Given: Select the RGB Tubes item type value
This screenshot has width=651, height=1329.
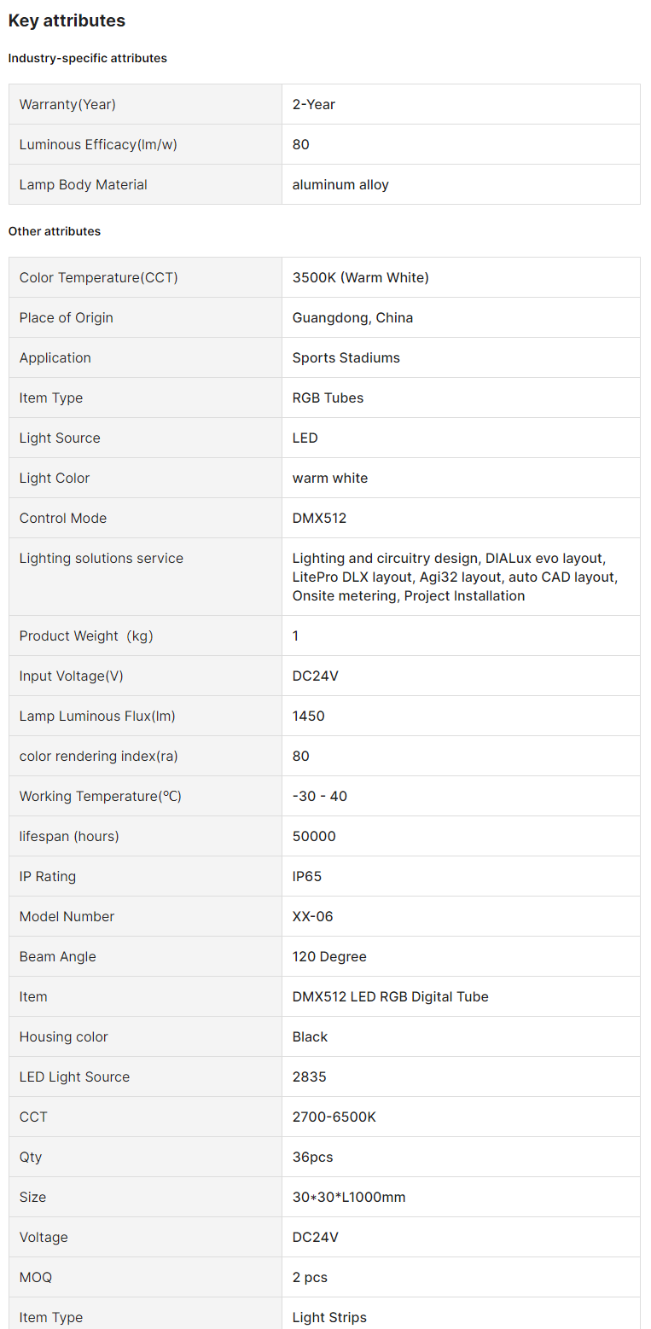Looking at the screenshot, I should 328,398.
